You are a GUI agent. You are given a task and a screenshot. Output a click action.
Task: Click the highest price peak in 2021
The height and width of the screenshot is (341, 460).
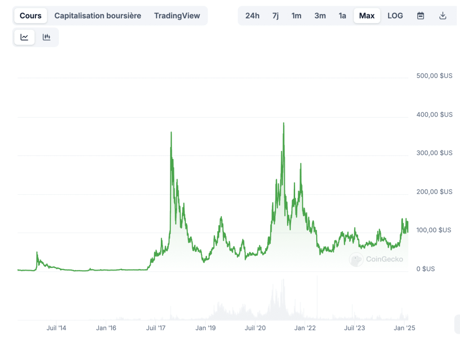pos(283,123)
